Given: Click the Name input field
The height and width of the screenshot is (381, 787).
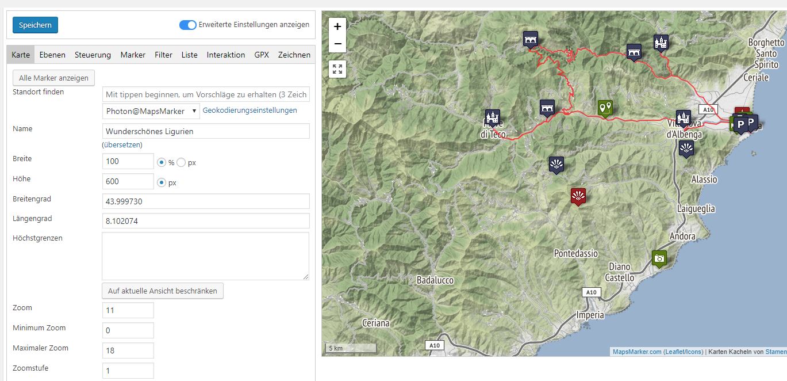Looking at the screenshot, I should (x=206, y=131).
